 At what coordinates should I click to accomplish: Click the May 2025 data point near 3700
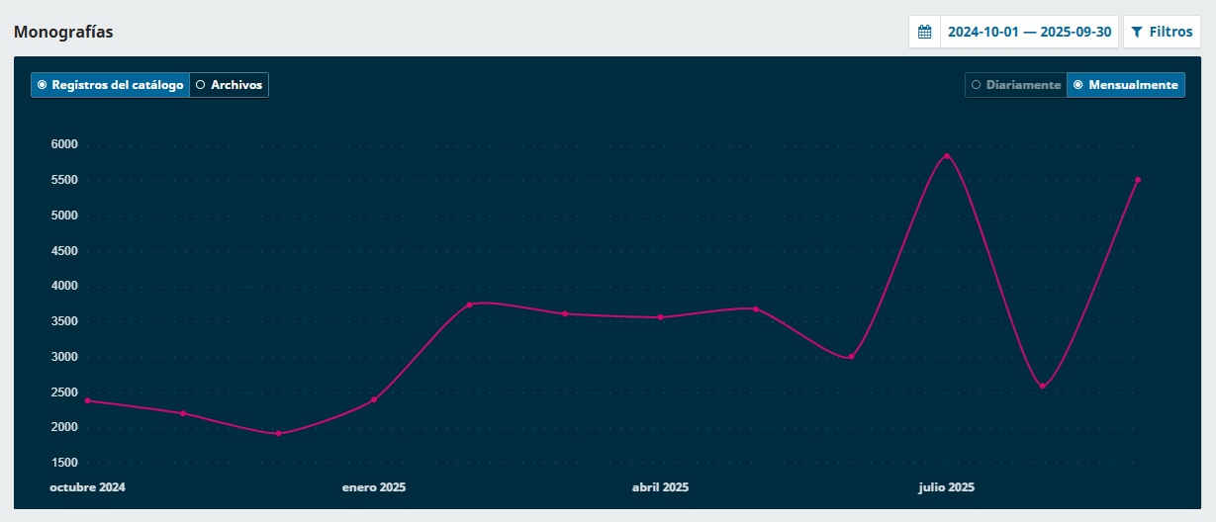pyautogui.click(x=756, y=308)
